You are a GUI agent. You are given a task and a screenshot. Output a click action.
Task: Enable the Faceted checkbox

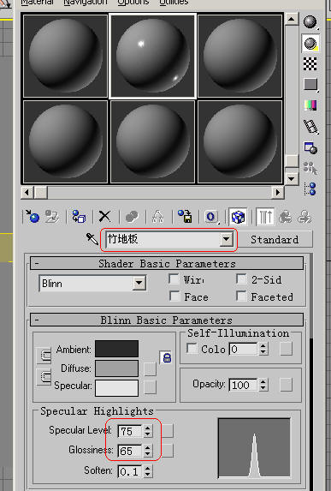(x=241, y=296)
